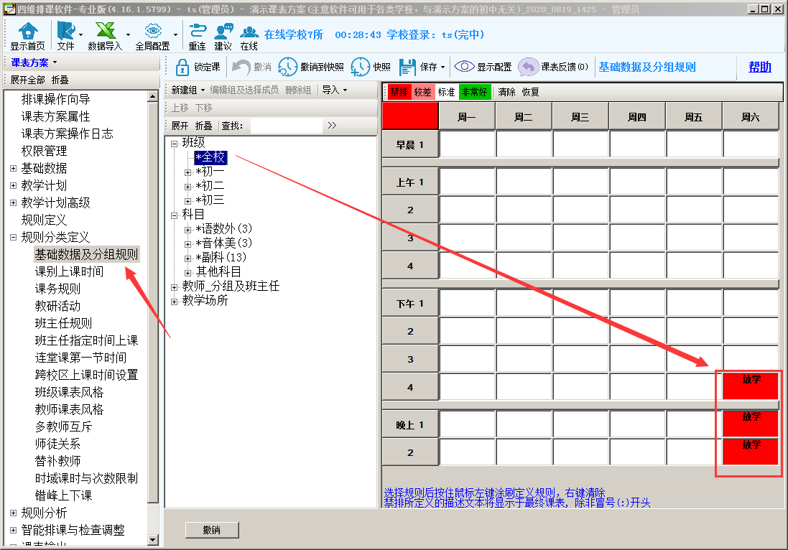Viewport: 788px width, 550px height.
Task: Select the 非常好 green rule marker
Action: click(x=474, y=92)
